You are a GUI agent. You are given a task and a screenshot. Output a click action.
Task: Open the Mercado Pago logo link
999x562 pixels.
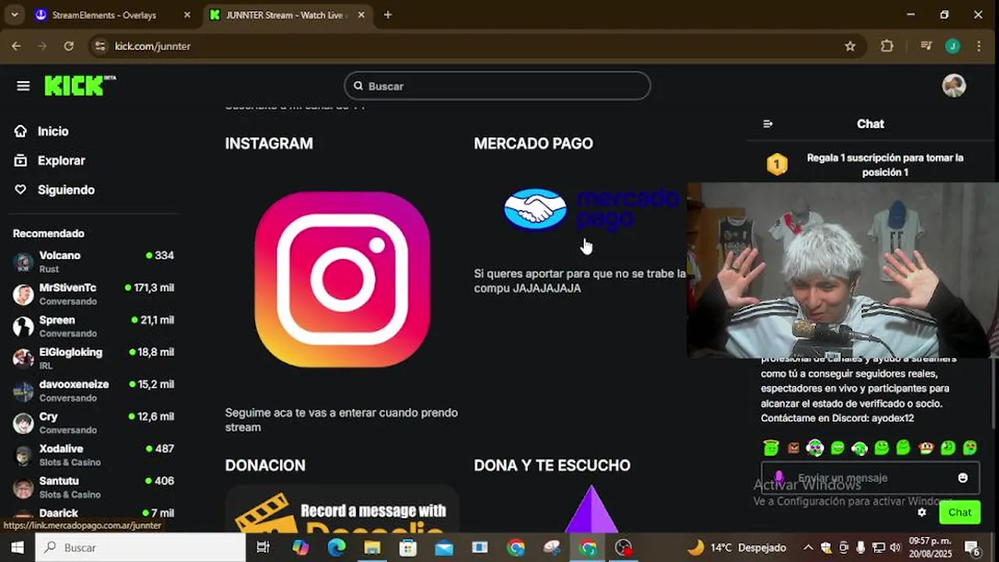coord(592,209)
